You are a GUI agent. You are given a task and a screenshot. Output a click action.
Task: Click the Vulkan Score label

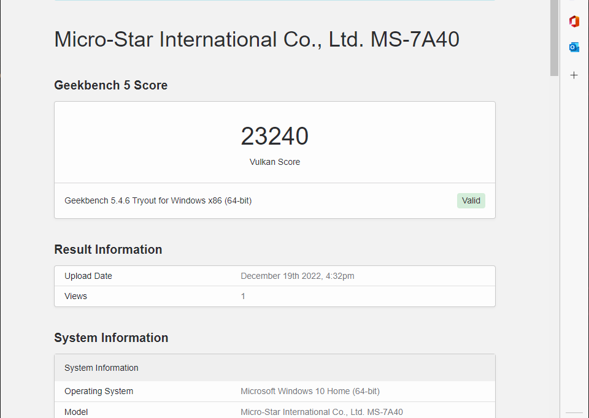[x=275, y=162]
